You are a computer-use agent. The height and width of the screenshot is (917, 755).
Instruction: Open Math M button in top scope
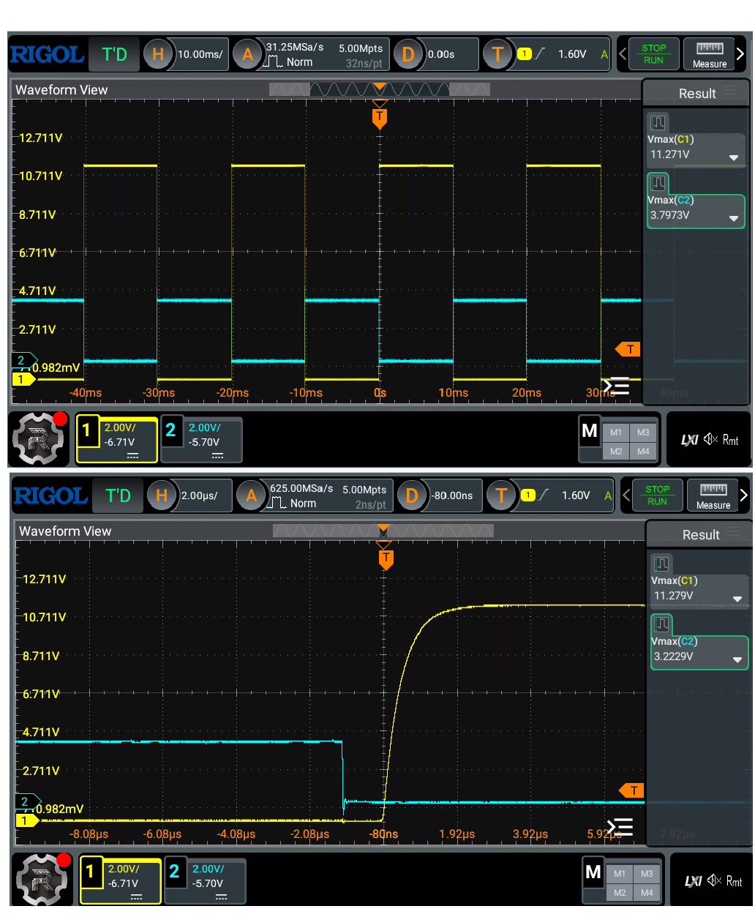590,431
